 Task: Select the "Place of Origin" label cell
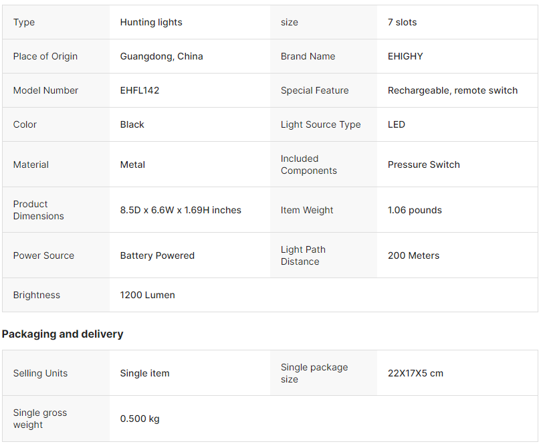[x=45, y=56]
